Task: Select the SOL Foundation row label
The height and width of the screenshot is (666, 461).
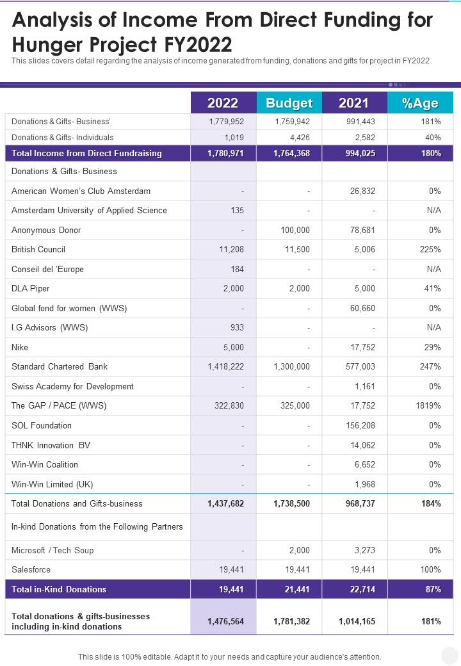Action: 42,426
